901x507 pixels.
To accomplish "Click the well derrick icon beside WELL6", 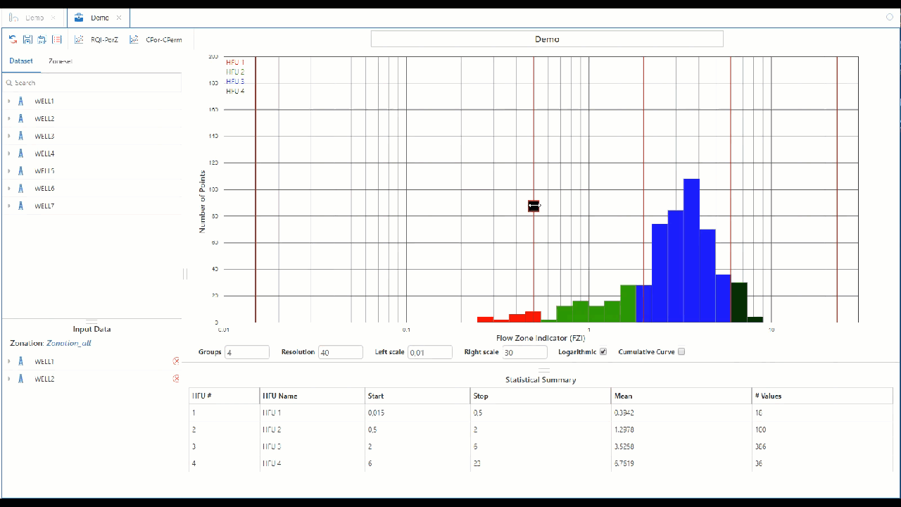I will click(x=21, y=189).
